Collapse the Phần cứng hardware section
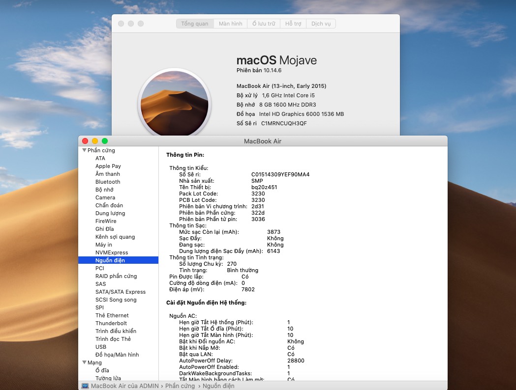Image resolution: width=516 pixels, height=390 pixels. coord(84,150)
